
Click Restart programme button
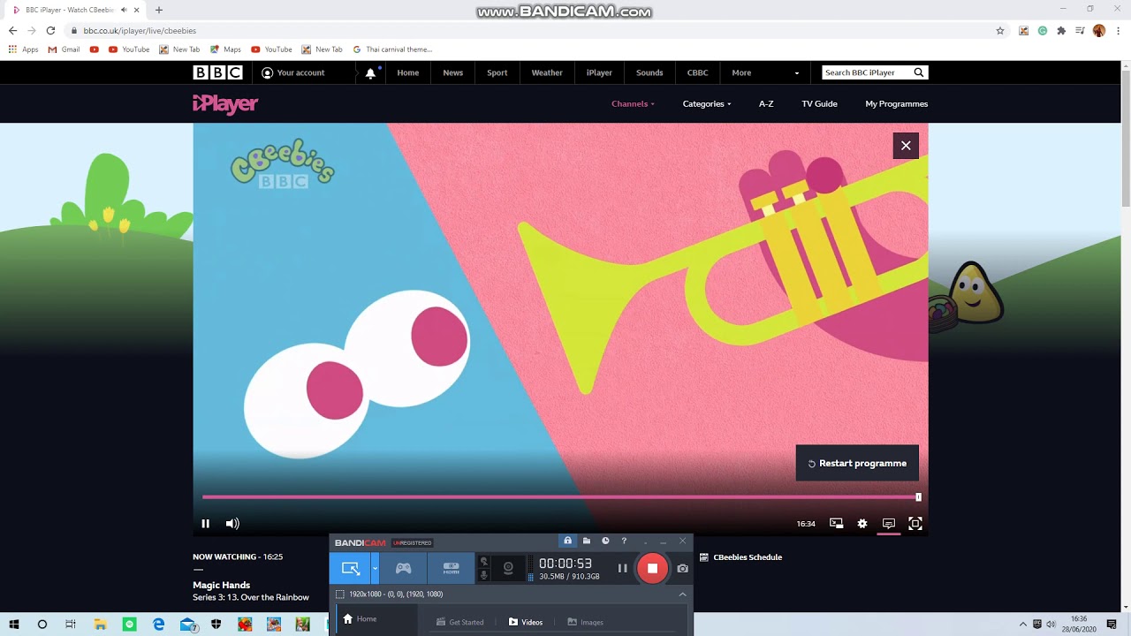(857, 463)
